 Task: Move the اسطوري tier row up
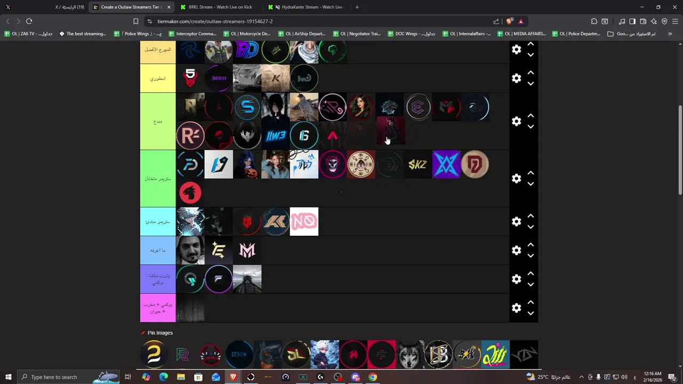tap(530, 73)
